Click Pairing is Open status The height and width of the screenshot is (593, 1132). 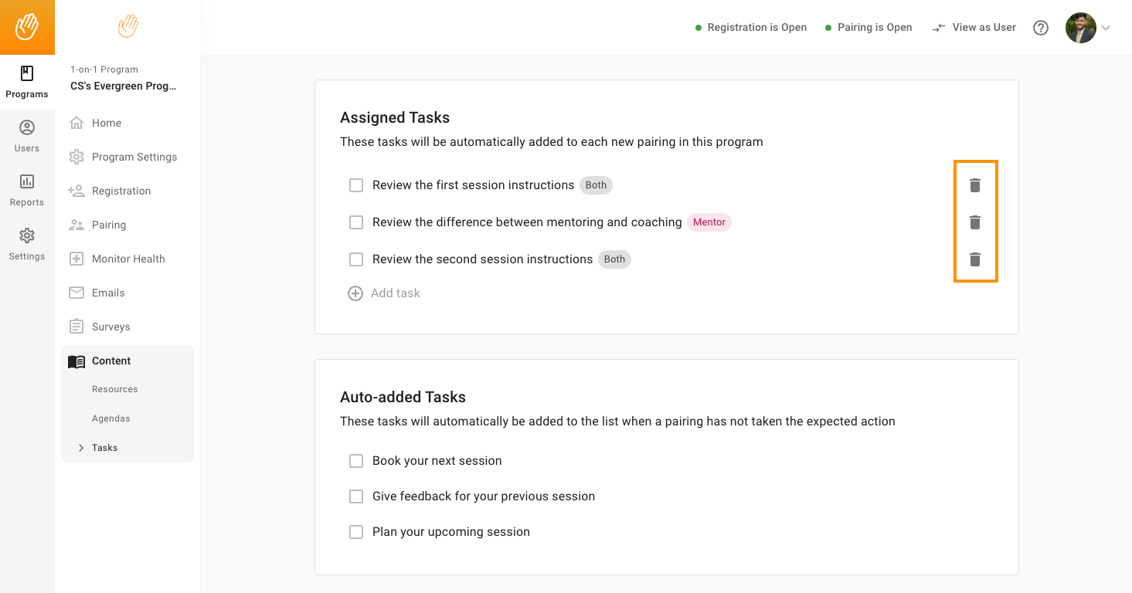click(869, 28)
